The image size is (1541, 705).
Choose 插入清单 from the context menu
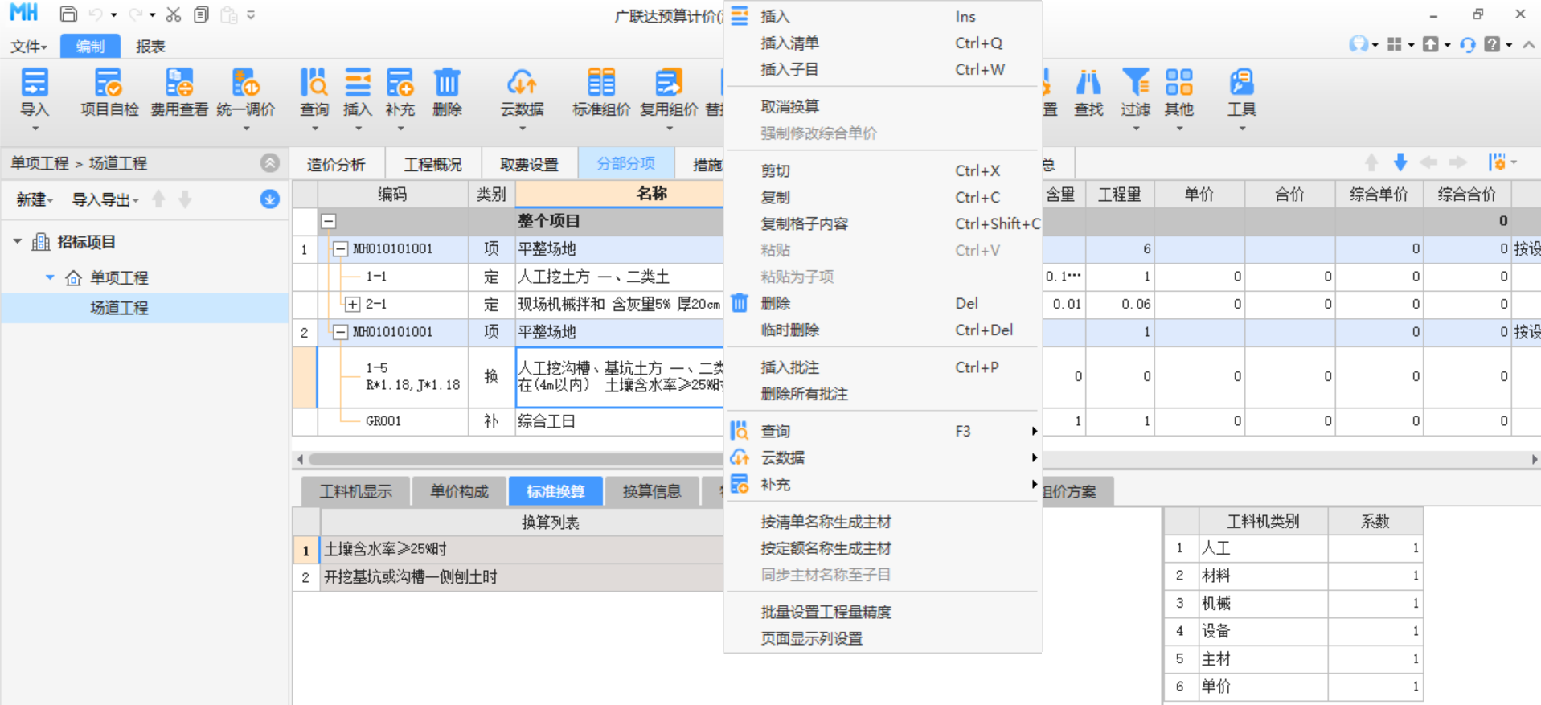[789, 43]
